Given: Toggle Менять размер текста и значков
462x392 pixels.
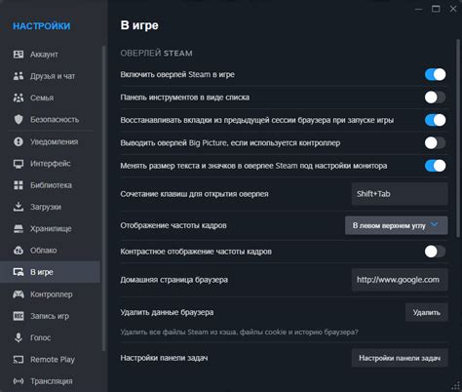Looking at the screenshot, I should click(435, 166).
